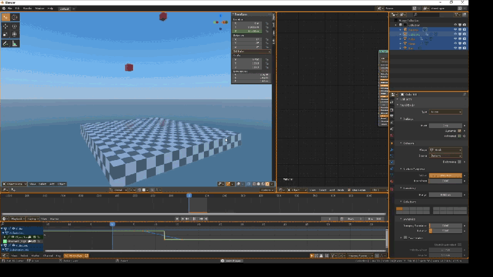493x277 pixels.
Task: Select the Cursor tool
Action: pyautogui.click(x=14, y=17)
